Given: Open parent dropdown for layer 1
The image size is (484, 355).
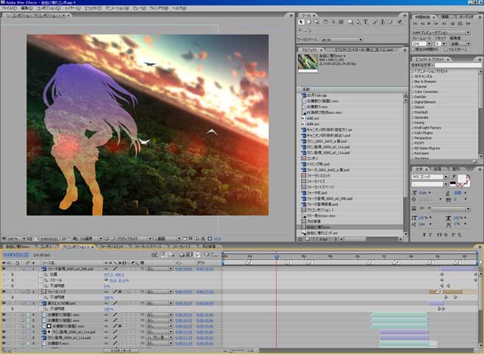Looking at the screenshot, I should (159, 269).
